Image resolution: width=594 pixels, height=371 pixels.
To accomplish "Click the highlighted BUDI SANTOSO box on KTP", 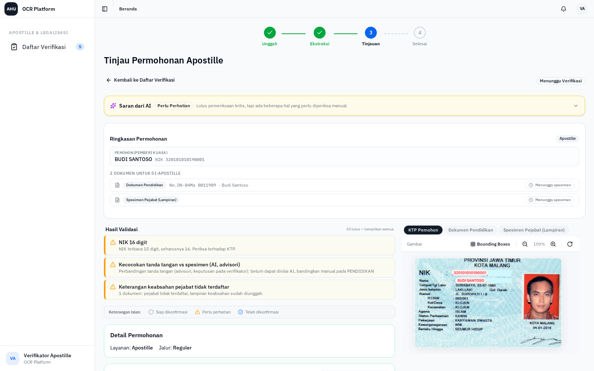I will 470,280.
